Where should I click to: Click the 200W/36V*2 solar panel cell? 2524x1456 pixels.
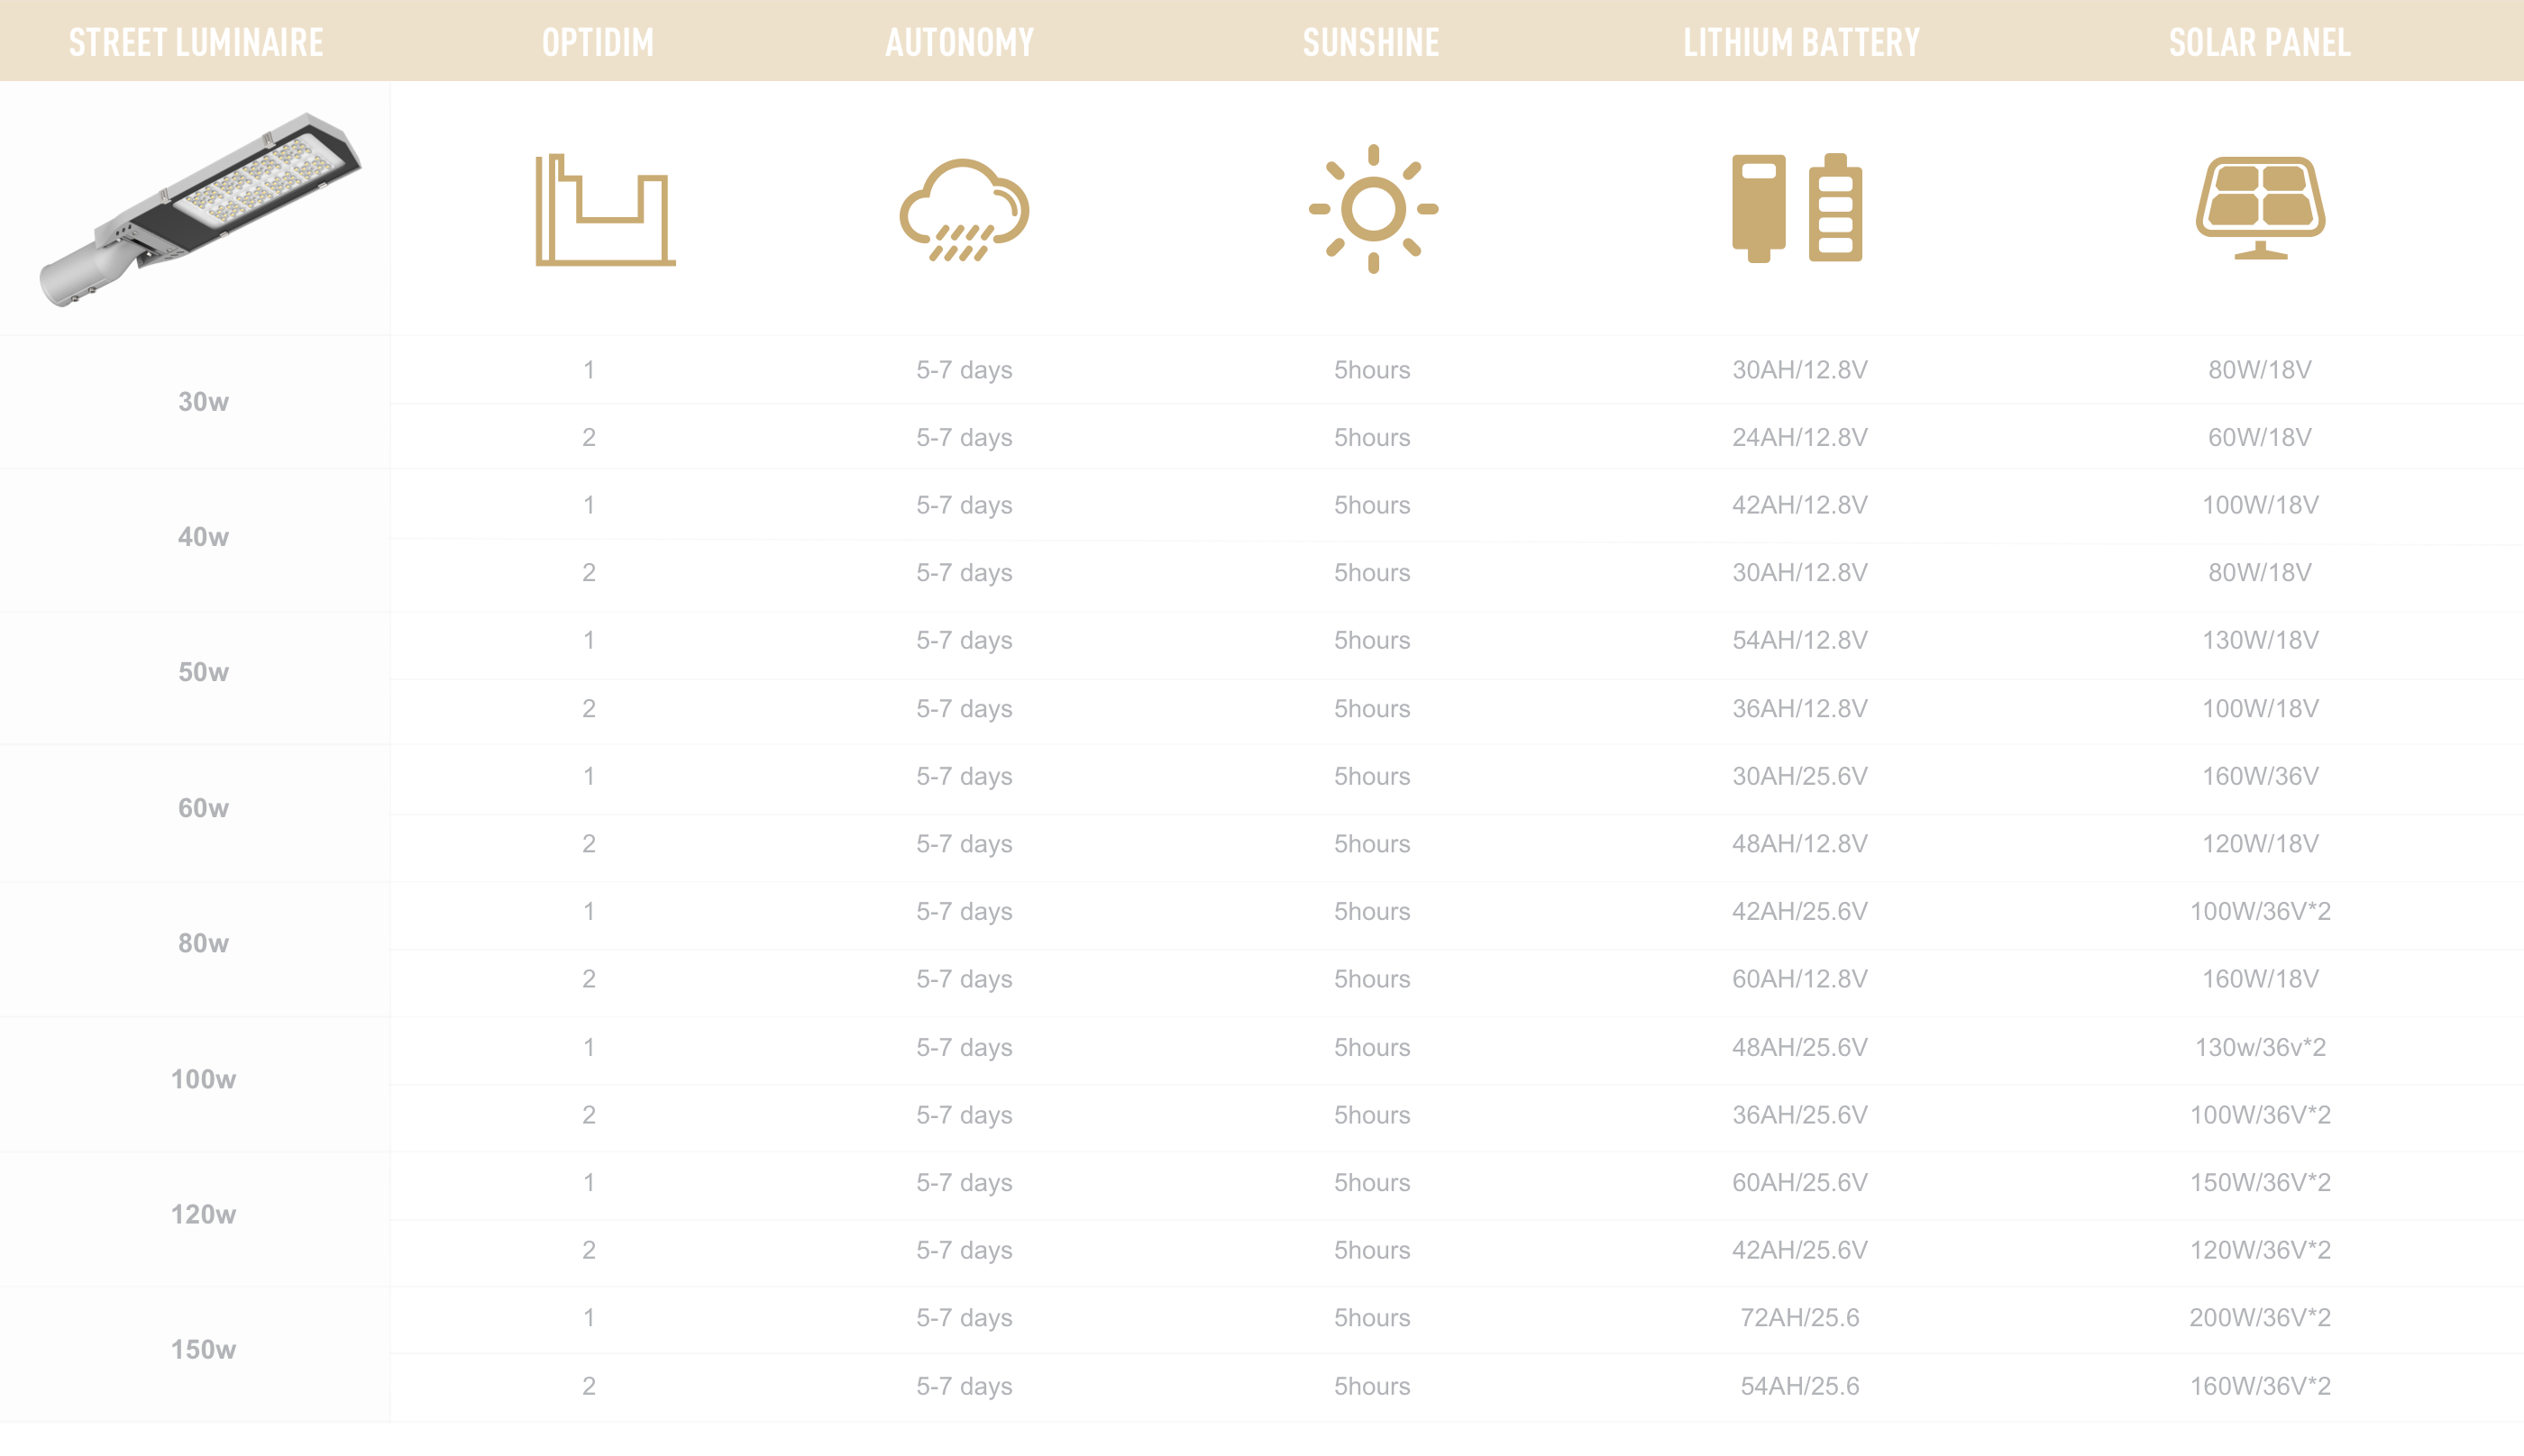coord(2260,1317)
